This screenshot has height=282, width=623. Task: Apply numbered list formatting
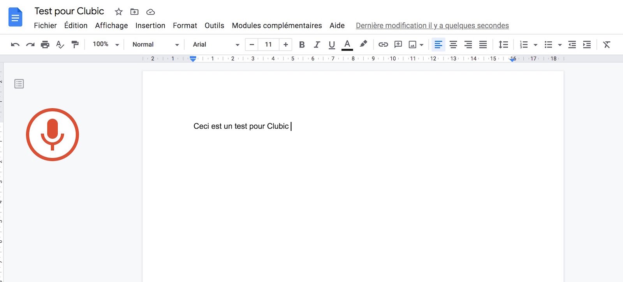[x=524, y=44]
